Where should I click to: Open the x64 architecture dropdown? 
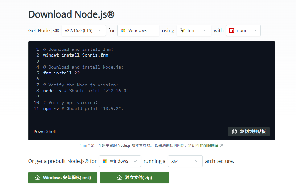click(185, 161)
